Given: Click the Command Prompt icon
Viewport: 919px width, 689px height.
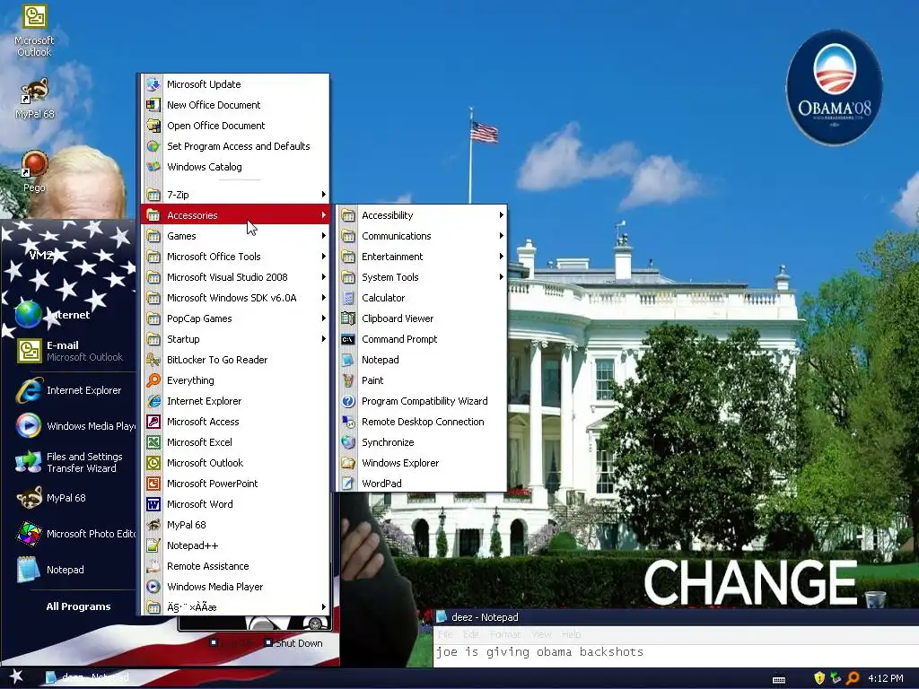Looking at the screenshot, I should click(348, 339).
